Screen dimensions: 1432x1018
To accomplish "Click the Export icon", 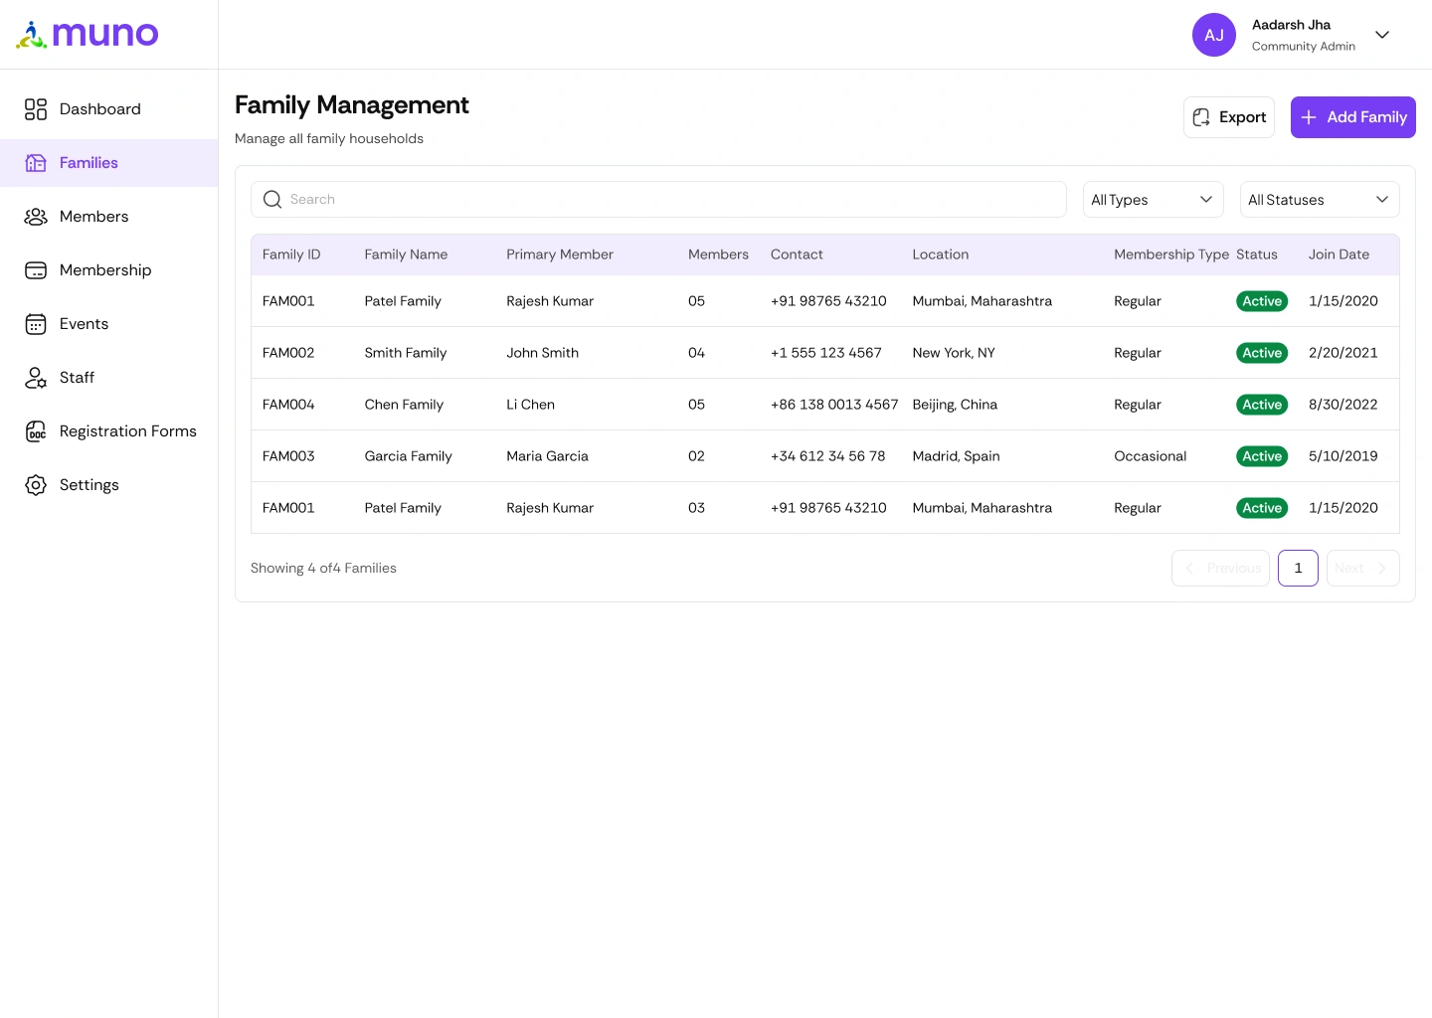I will 1201,117.
